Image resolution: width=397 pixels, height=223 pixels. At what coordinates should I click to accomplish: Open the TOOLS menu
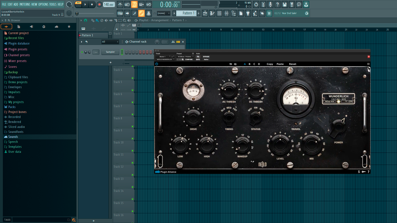pos(53,4)
